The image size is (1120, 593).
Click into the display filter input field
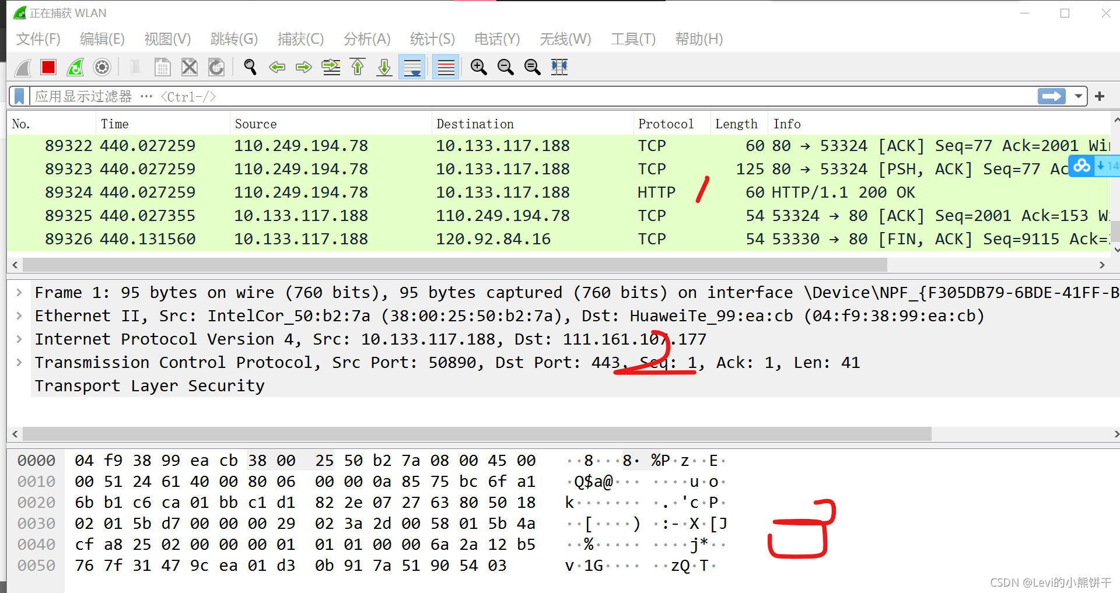point(534,96)
